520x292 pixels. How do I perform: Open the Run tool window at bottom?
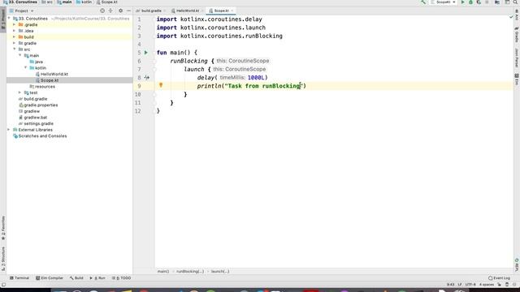coord(97,278)
